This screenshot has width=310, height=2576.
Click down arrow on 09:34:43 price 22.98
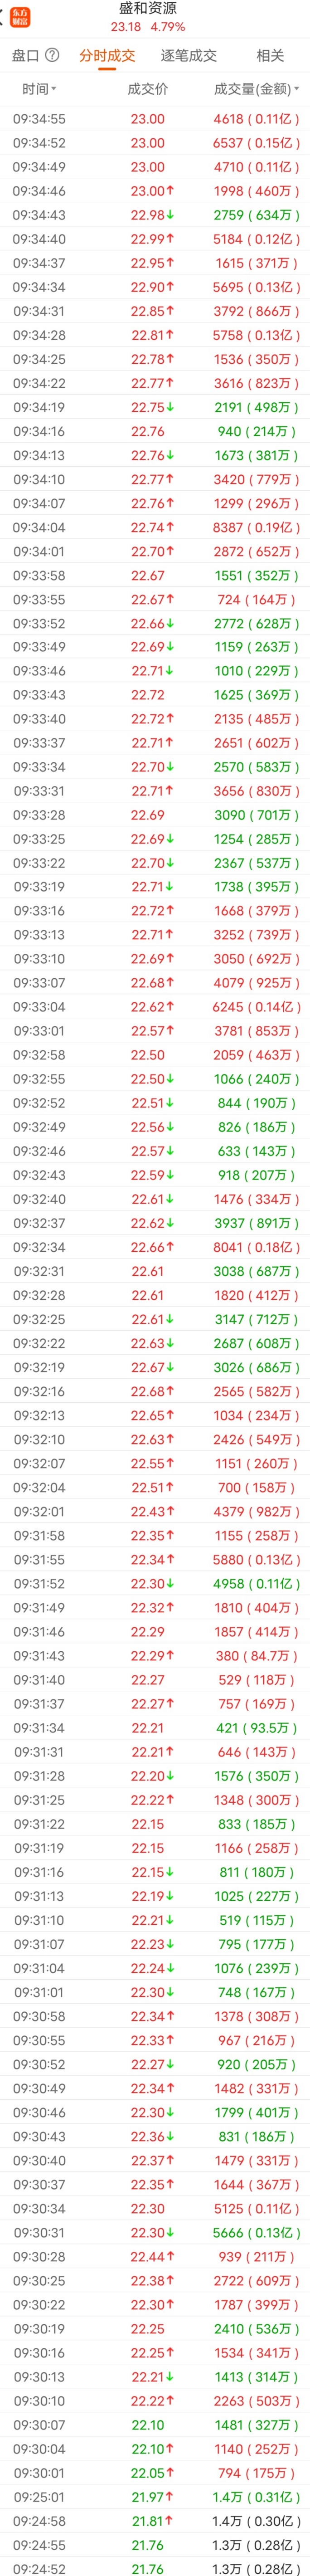click(x=171, y=215)
